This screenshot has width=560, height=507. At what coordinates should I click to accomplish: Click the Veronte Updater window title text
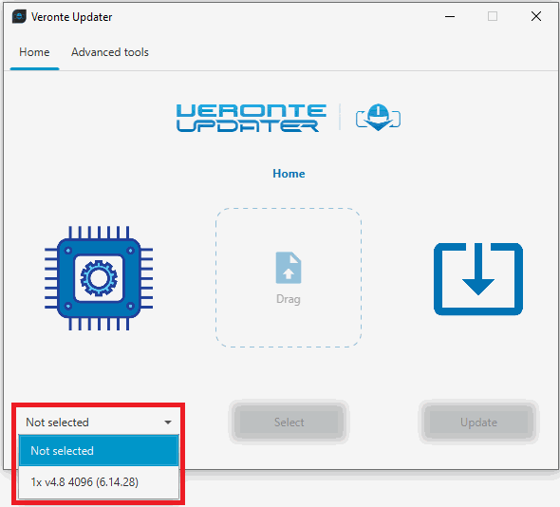[71, 17]
